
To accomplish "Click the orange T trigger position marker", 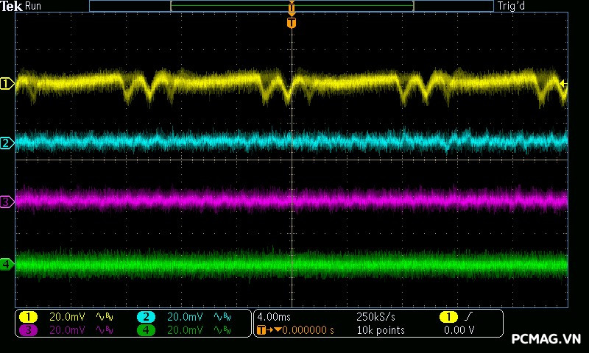I will tap(292, 23).
